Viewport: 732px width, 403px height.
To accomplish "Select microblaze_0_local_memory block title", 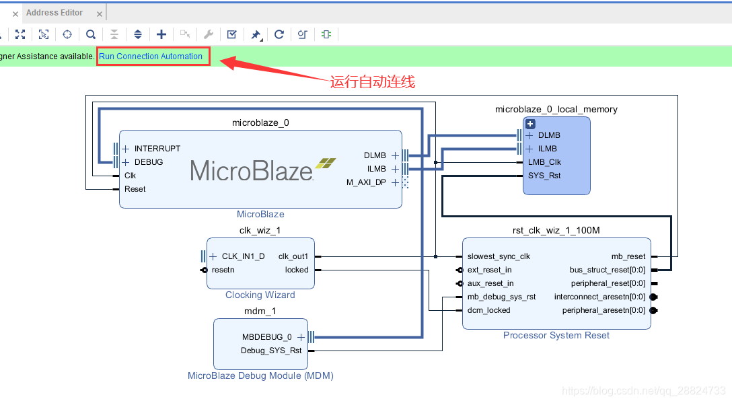I will 556,109.
